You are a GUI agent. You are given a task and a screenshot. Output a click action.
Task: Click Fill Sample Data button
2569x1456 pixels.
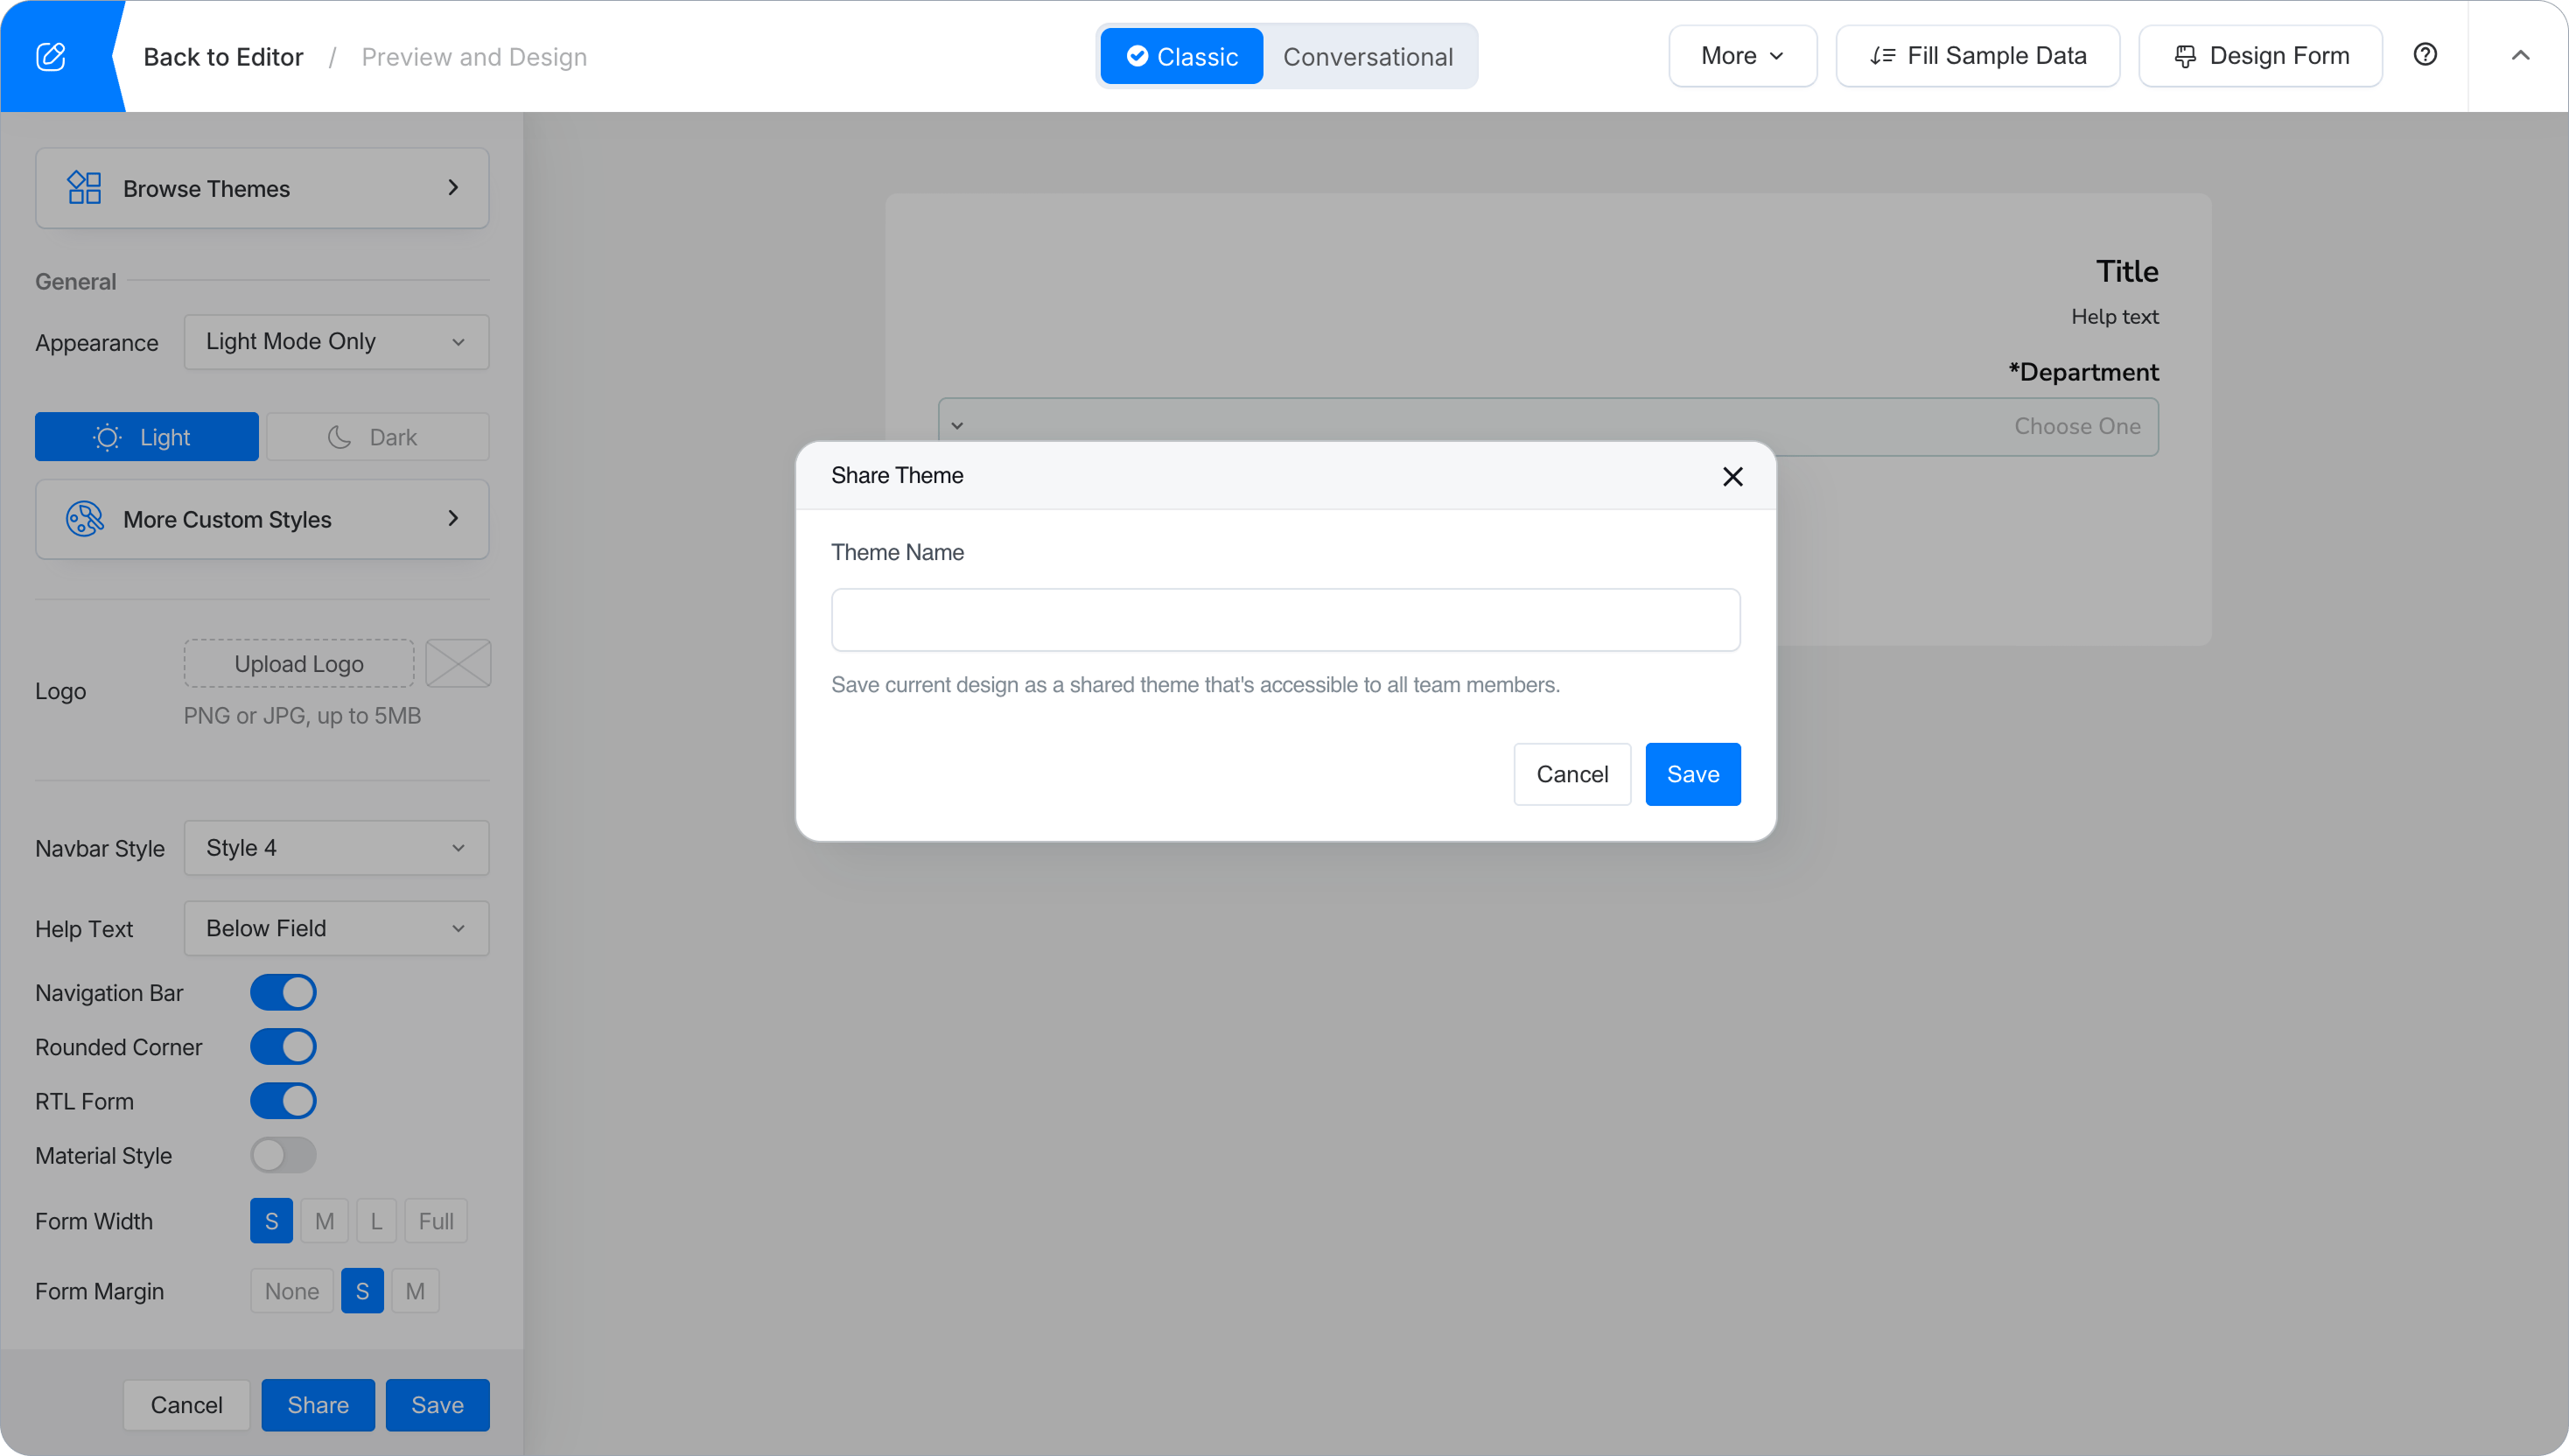(1978, 56)
